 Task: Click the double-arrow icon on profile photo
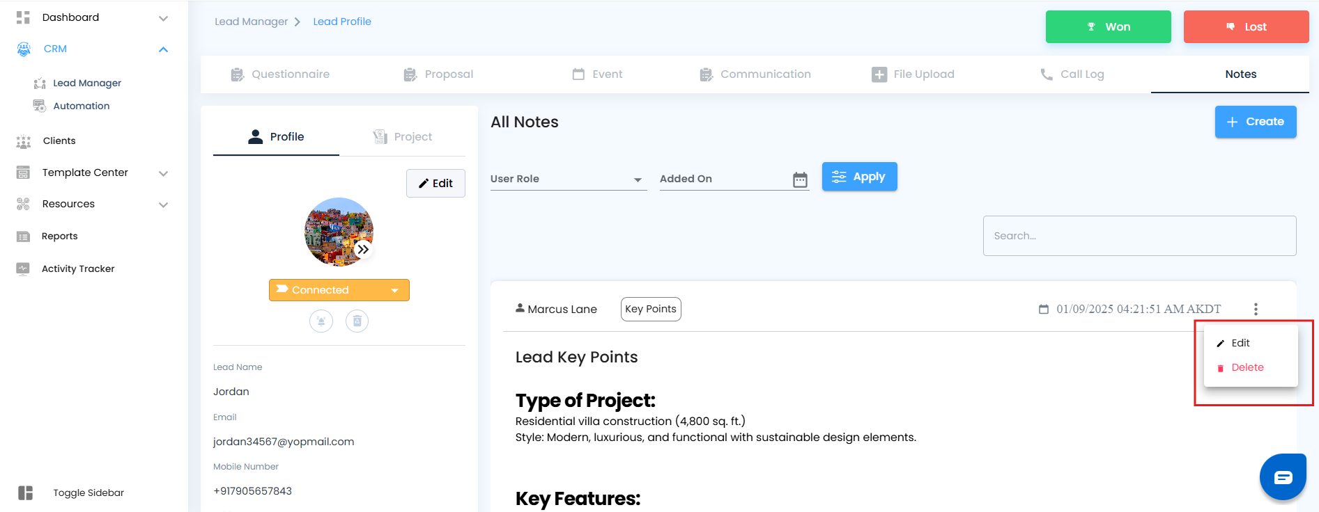point(363,249)
